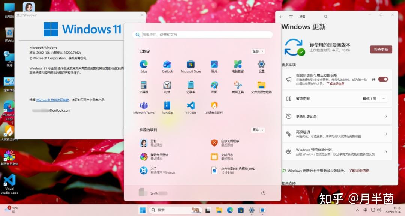Open 暂停 1 周 pause duration dropdown
This screenshot has height=216, width=405.
pos(374,98)
